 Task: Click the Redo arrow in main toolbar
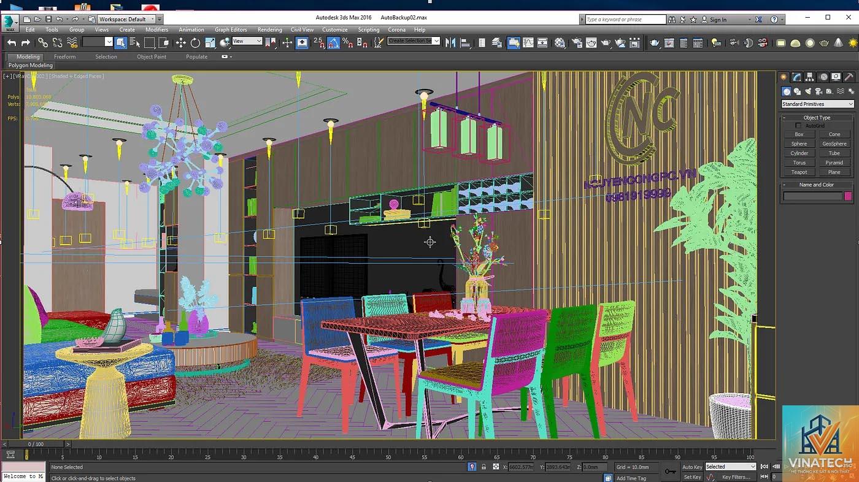pyautogui.click(x=26, y=42)
